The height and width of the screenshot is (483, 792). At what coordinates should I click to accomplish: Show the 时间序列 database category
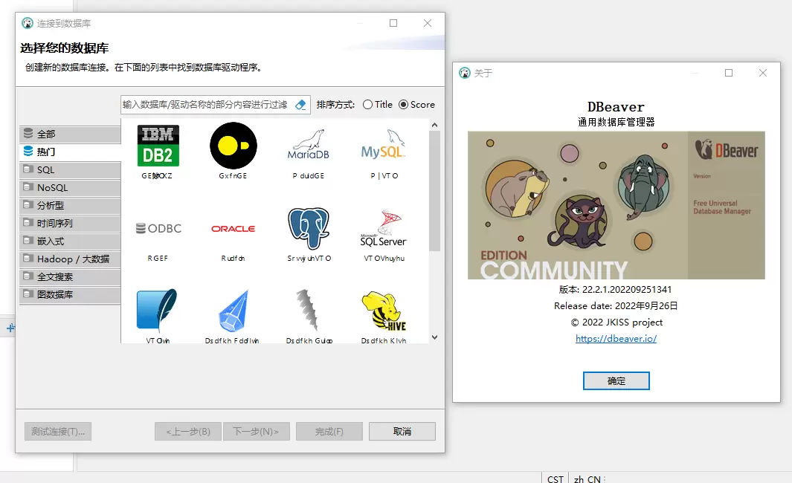tap(70, 223)
